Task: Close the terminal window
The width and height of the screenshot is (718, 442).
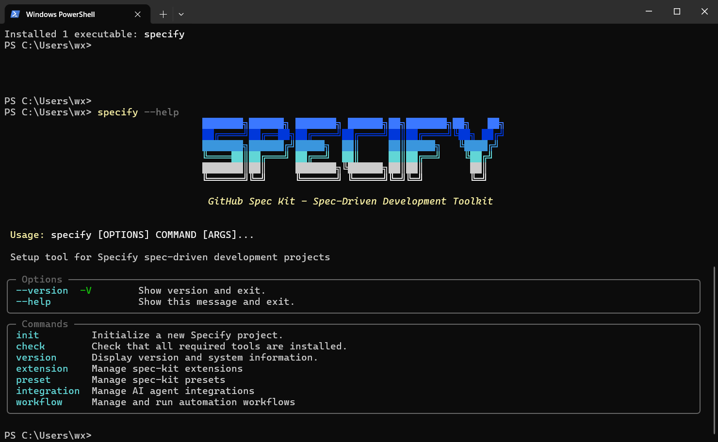Action: click(704, 11)
